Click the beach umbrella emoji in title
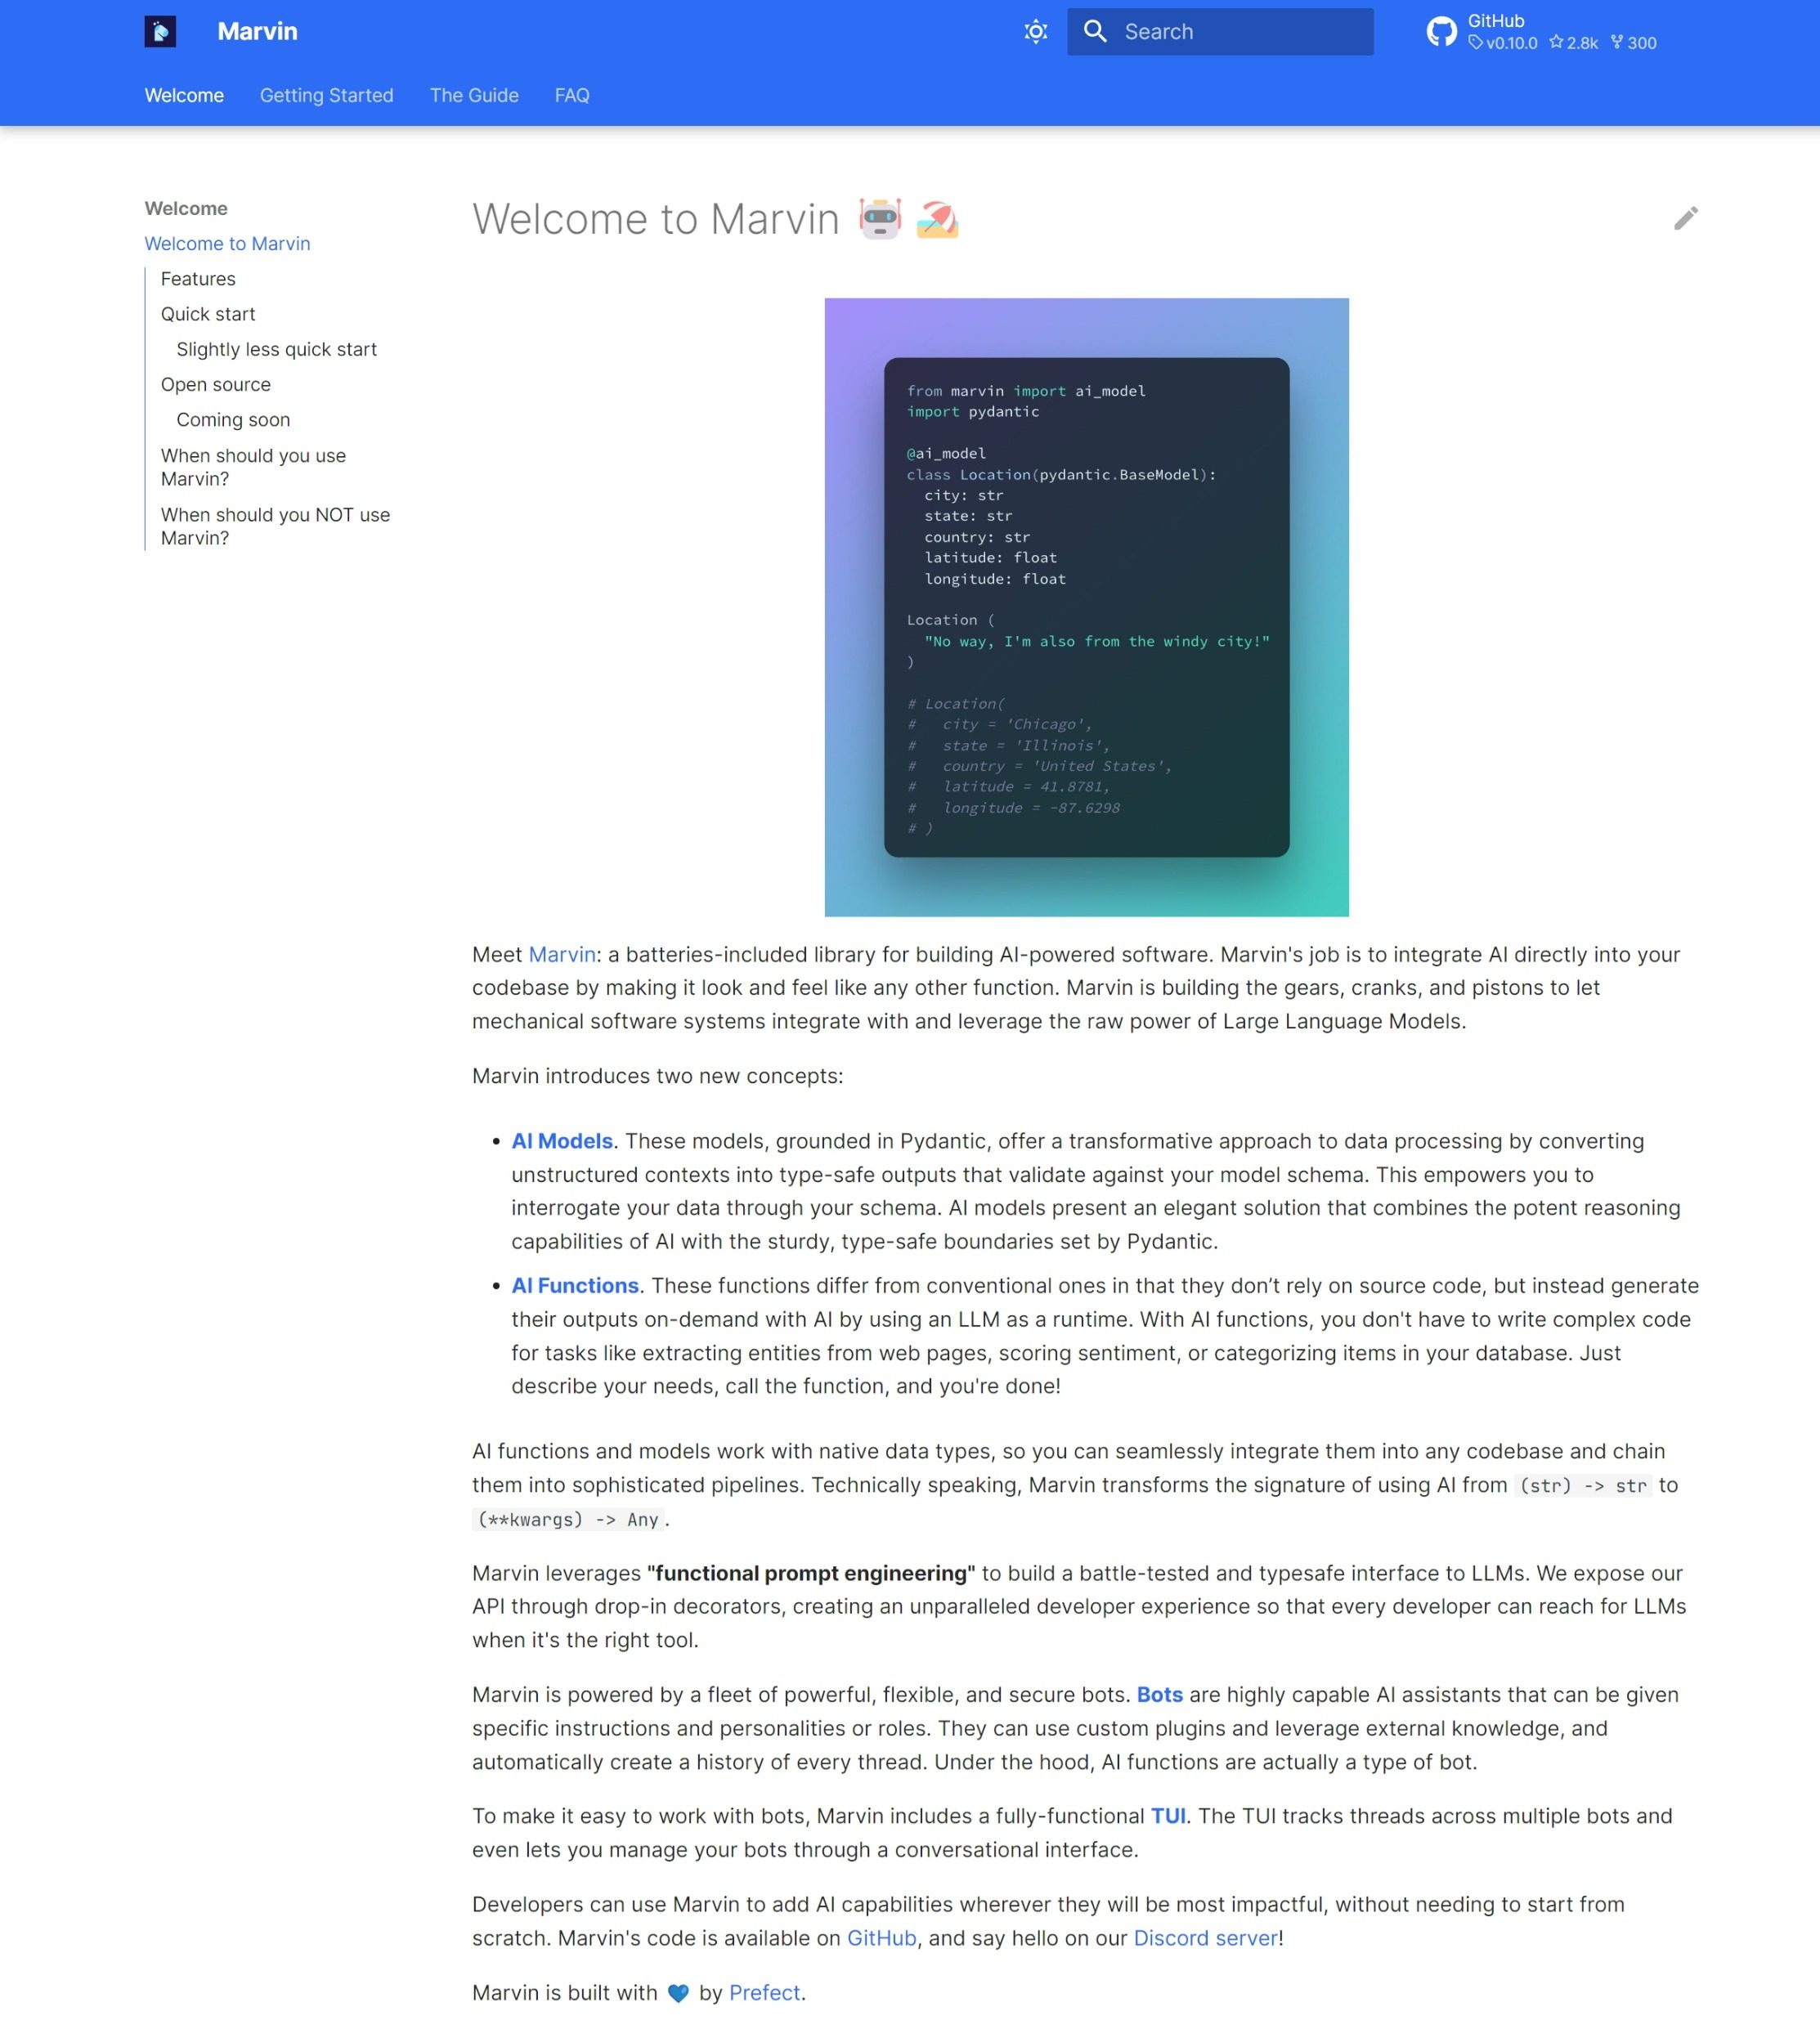The height and width of the screenshot is (2020, 1820). tap(937, 219)
